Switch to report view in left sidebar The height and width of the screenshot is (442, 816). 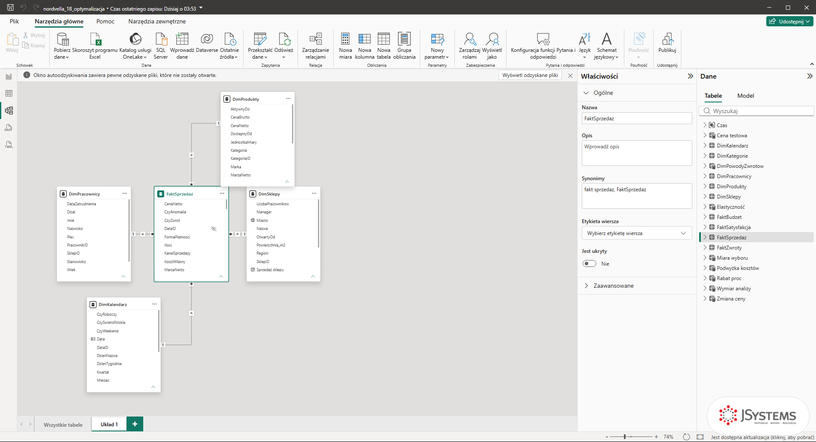pyautogui.click(x=9, y=76)
